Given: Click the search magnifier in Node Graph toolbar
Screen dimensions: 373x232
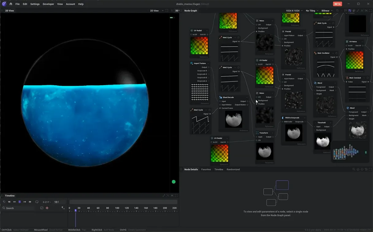Looking at the screenshot, I should pyautogui.click(x=337, y=10).
